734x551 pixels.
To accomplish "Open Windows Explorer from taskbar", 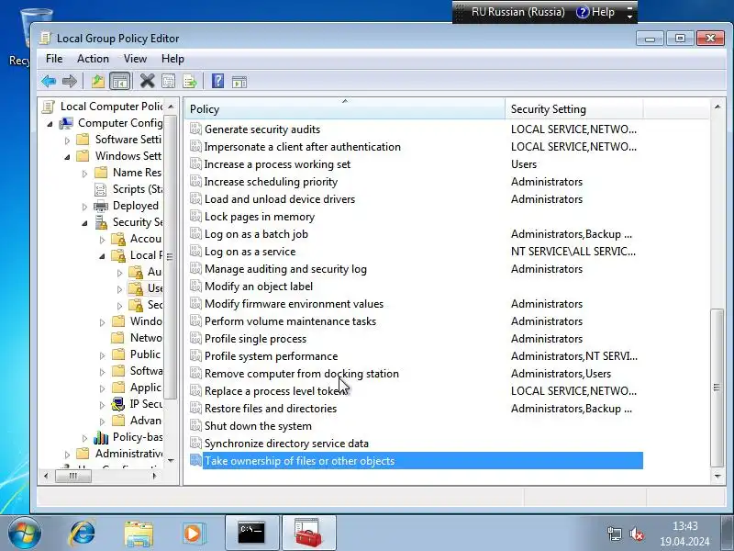I will 139,534.
